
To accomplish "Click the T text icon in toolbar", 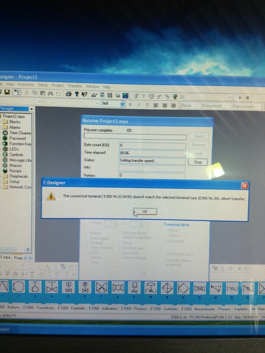I will click(x=144, y=96).
